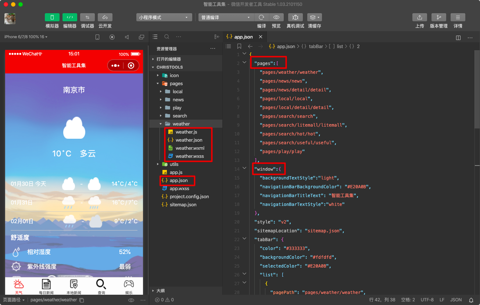Split the editor with the split icon
Viewport: 480px width, 305px height.
pos(458,37)
